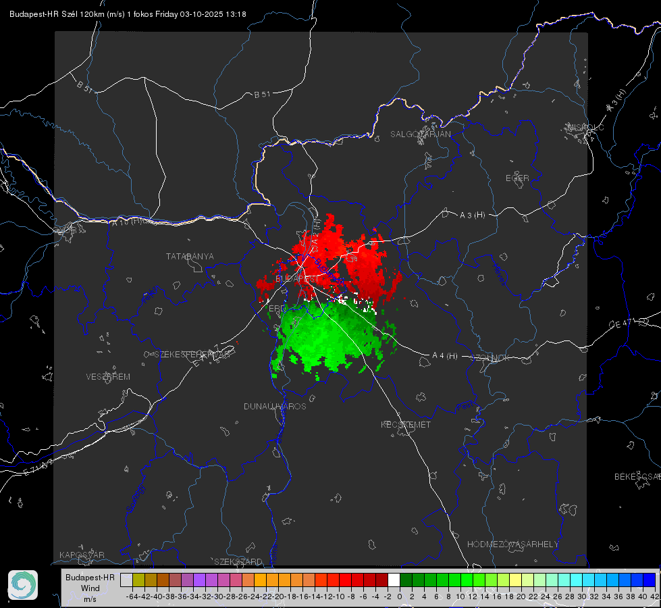Click the radar title text with date and time
Image resolution: width=661 pixels, height=608 pixels.
(x=128, y=14)
